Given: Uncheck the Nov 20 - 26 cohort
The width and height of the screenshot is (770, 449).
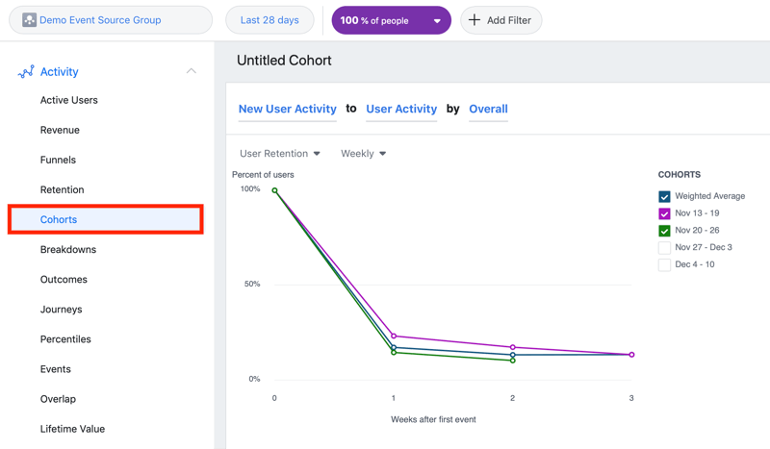Looking at the screenshot, I should coord(664,231).
